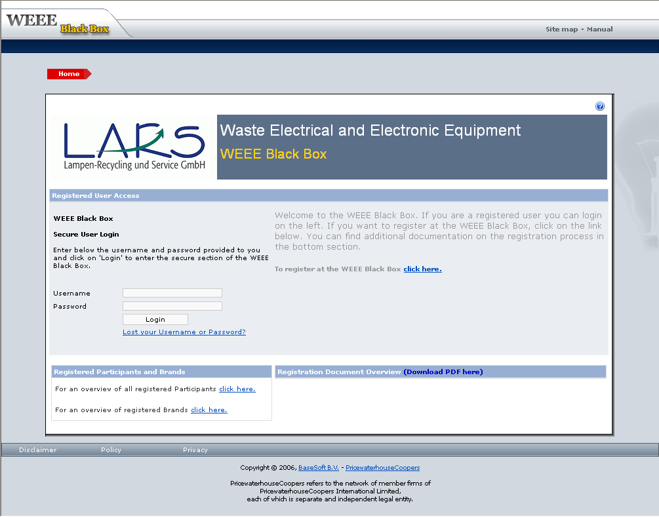Go to the red Home tab

(x=69, y=74)
